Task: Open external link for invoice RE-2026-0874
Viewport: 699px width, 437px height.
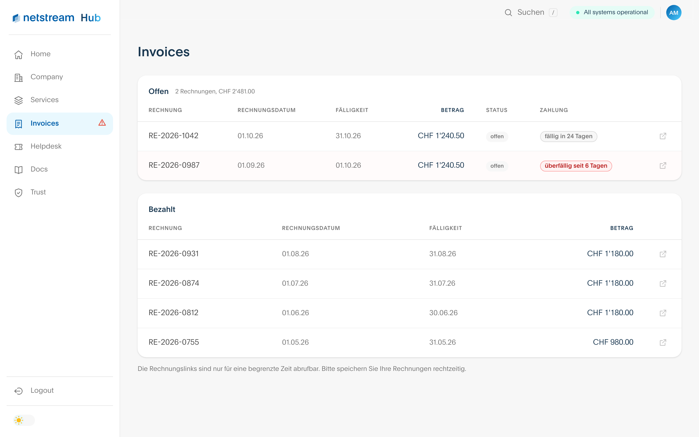Action: coord(663,284)
